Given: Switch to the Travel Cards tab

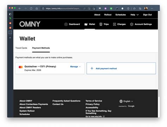Looking at the screenshot, I should point(21,48).
